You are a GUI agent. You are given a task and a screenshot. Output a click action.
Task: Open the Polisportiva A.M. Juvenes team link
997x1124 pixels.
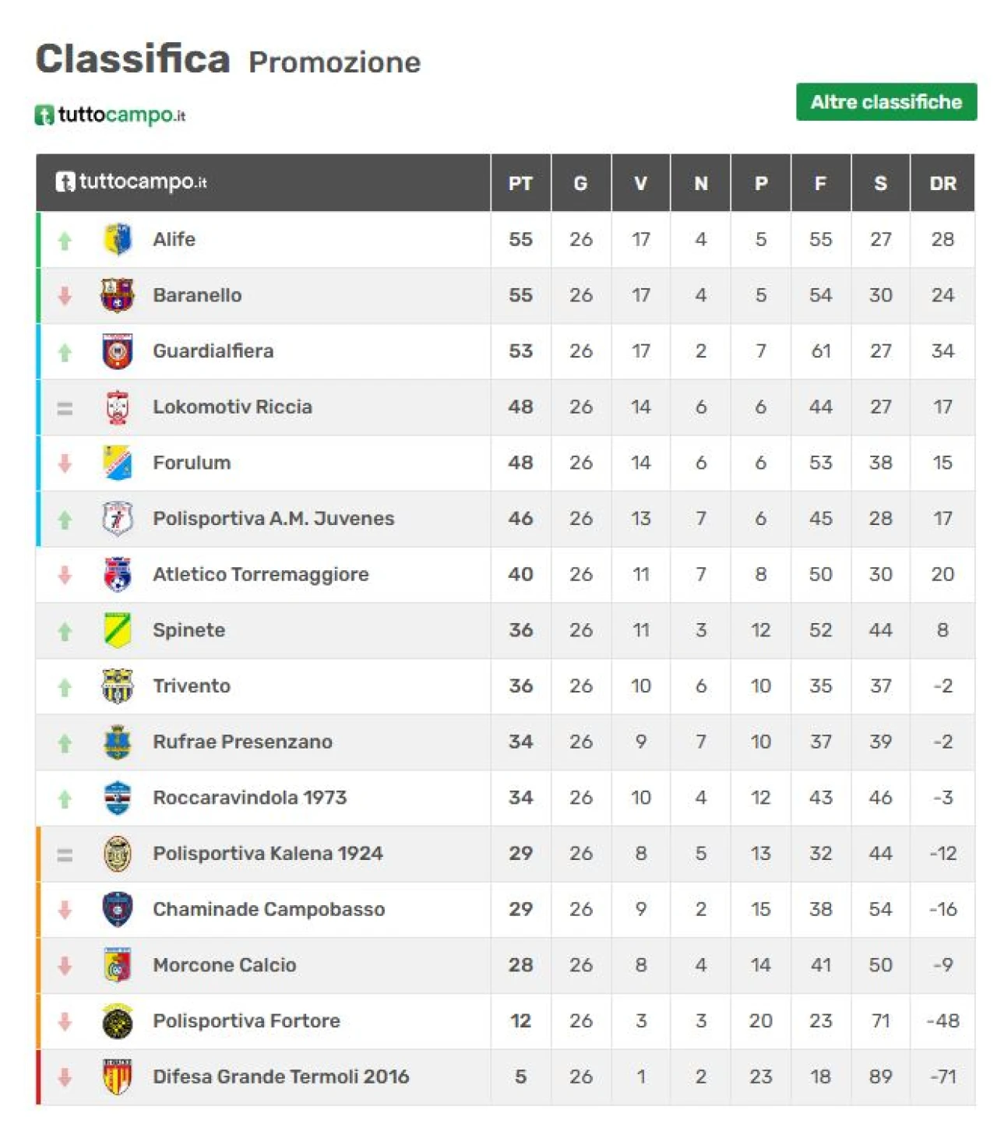273,519
